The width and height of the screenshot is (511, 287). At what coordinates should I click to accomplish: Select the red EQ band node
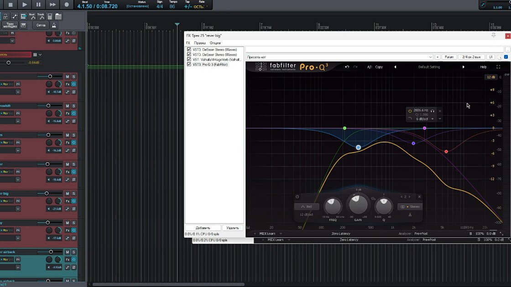click(x=447, y=152)
